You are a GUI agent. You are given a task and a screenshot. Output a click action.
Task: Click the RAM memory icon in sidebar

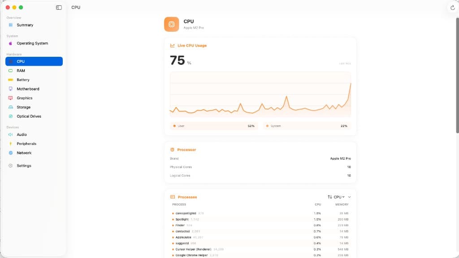pos(11,71)
